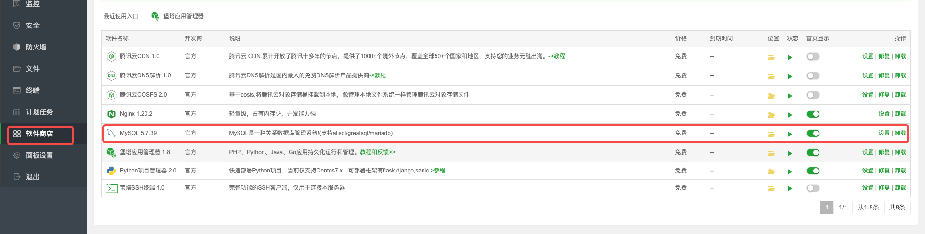Disable homepage display for Nginx
Screen dimensions: 925x234
(813, 114)
